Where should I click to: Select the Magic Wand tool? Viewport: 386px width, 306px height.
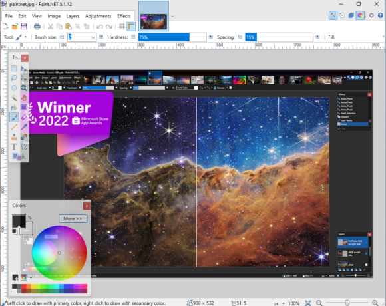14,98
